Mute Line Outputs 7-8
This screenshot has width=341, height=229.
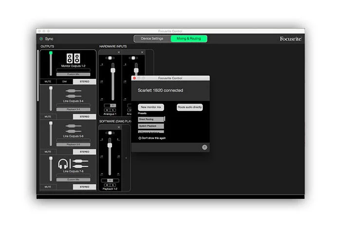coord(48,187)
